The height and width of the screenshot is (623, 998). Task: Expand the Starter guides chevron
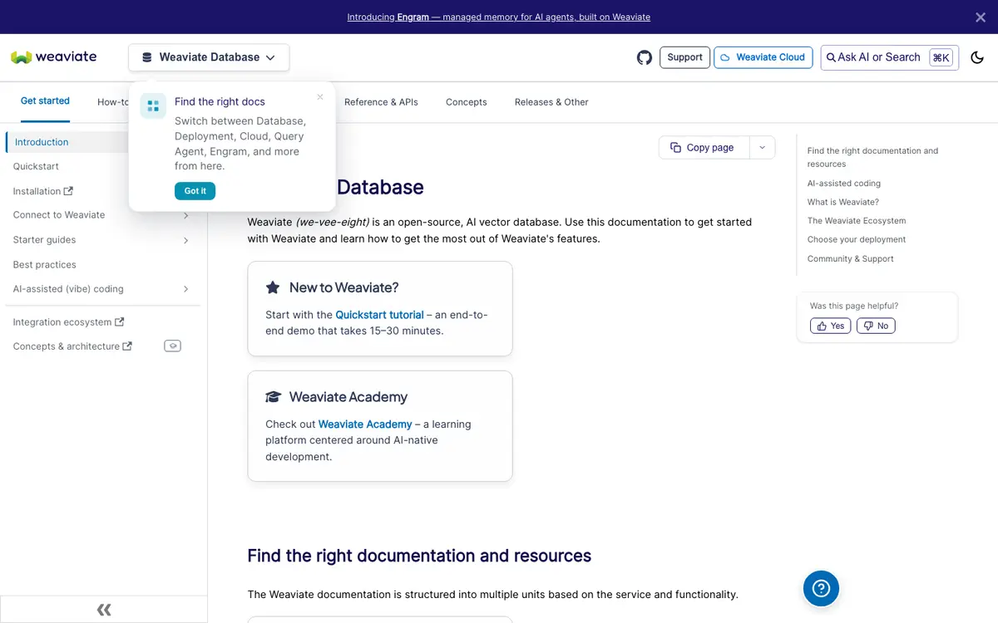coord(185,240)
